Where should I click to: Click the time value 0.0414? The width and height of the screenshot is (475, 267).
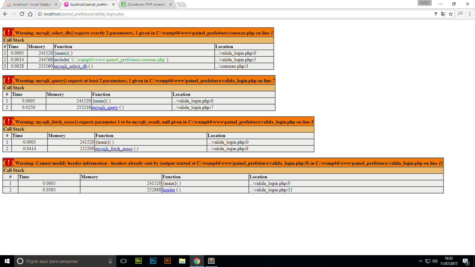(x=29, y=149)
